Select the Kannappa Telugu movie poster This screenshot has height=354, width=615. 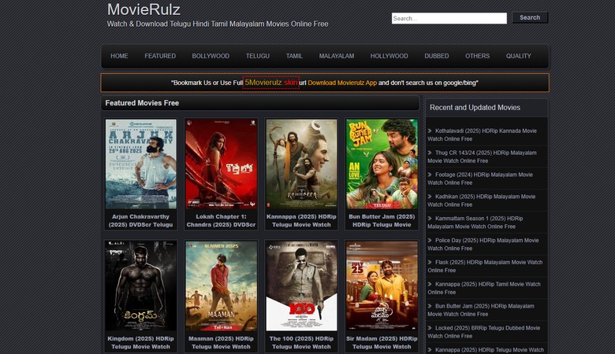(301, 164)
